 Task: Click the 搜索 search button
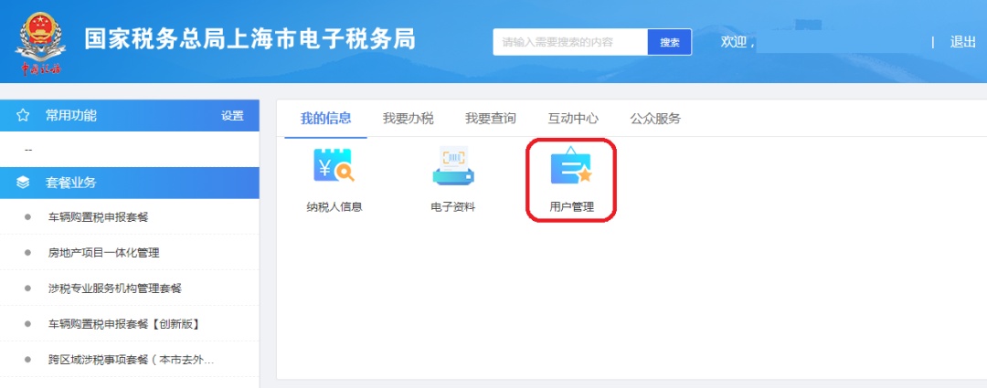[x=670, y=42]
